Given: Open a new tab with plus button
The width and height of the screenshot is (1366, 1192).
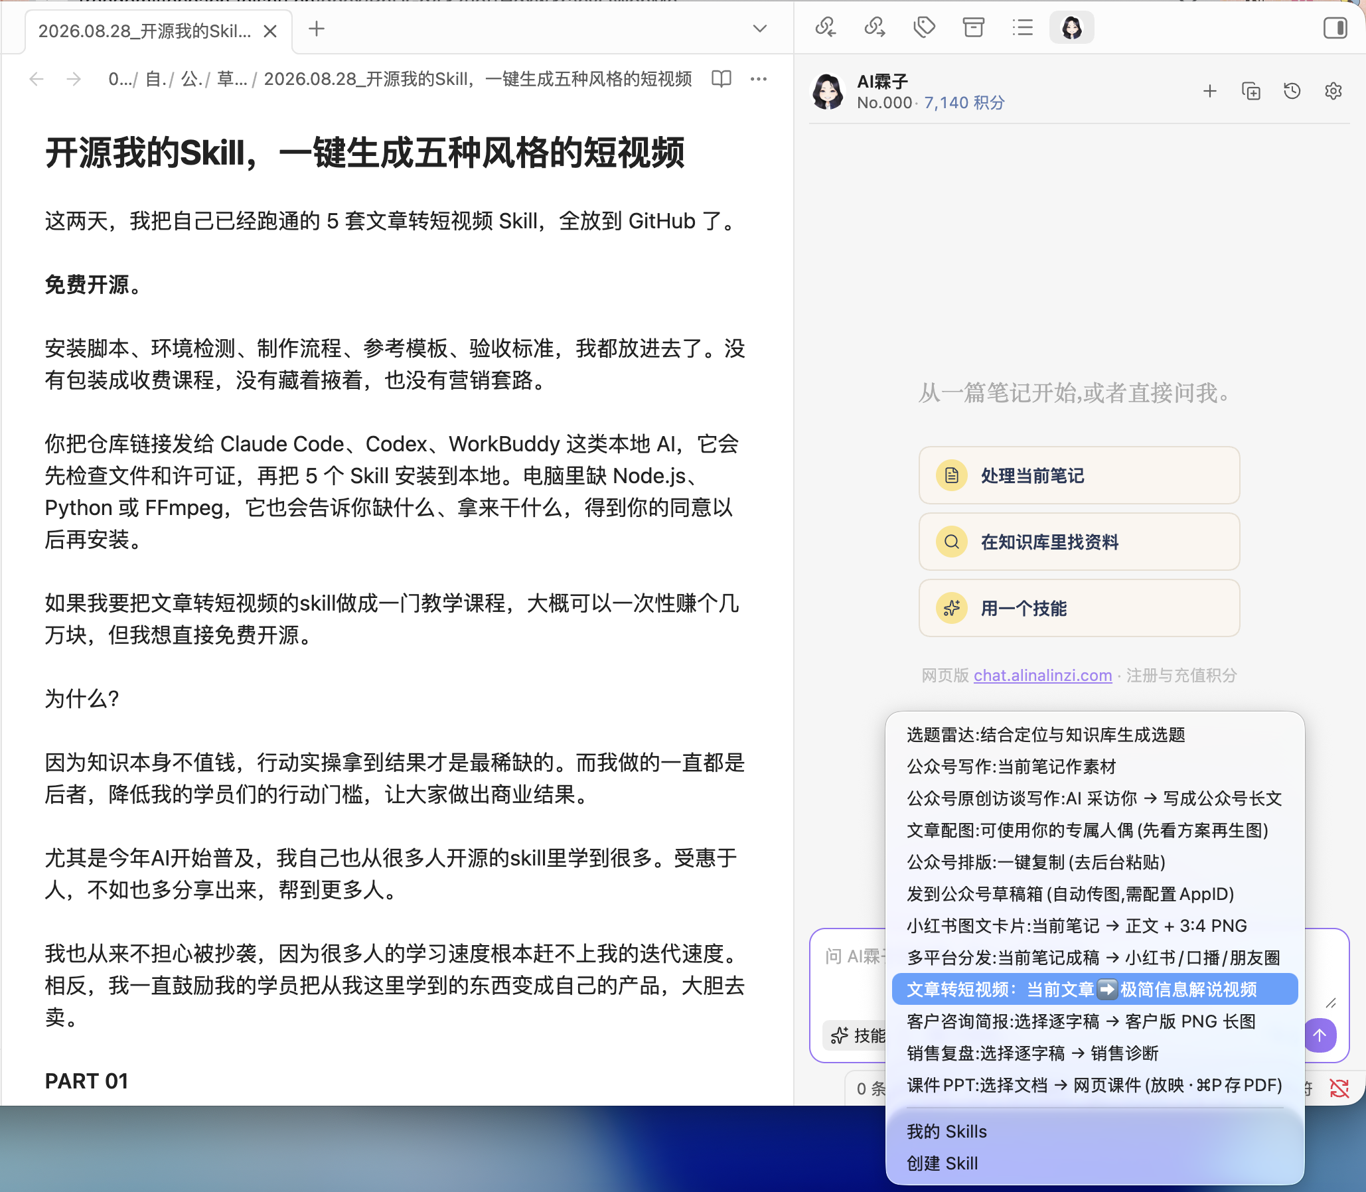Looking at the screenshot, I should 317,29.
